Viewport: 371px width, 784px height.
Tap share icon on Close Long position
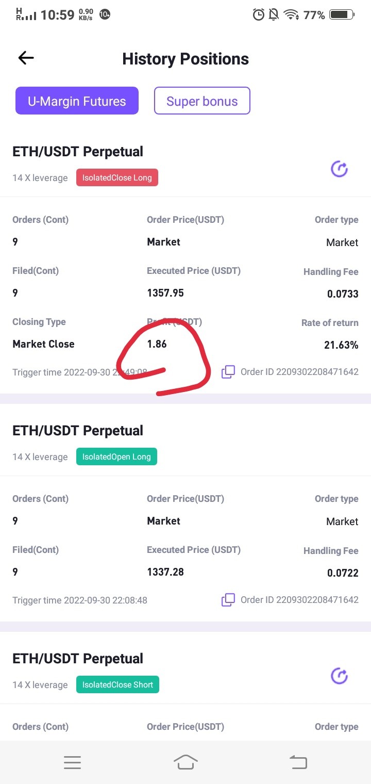click(x=339, y=169)
